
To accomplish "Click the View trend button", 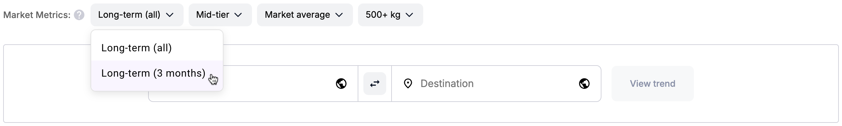I will click(x=652, y=84).
